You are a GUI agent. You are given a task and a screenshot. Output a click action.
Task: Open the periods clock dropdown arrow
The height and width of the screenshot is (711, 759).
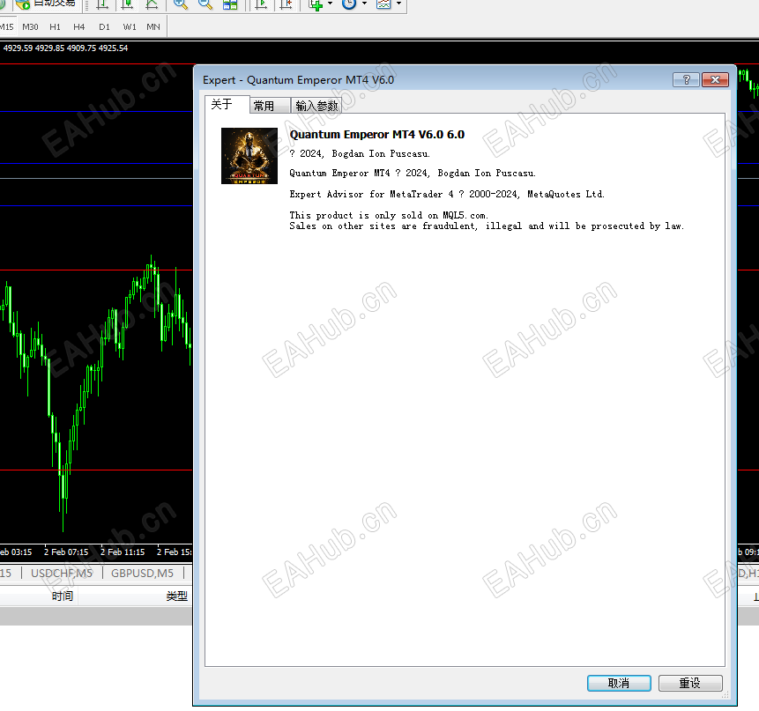click(364, 4)
